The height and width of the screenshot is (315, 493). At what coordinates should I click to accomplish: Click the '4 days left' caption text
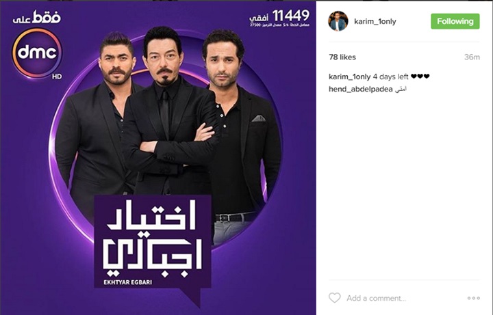[x=390, y=77]
